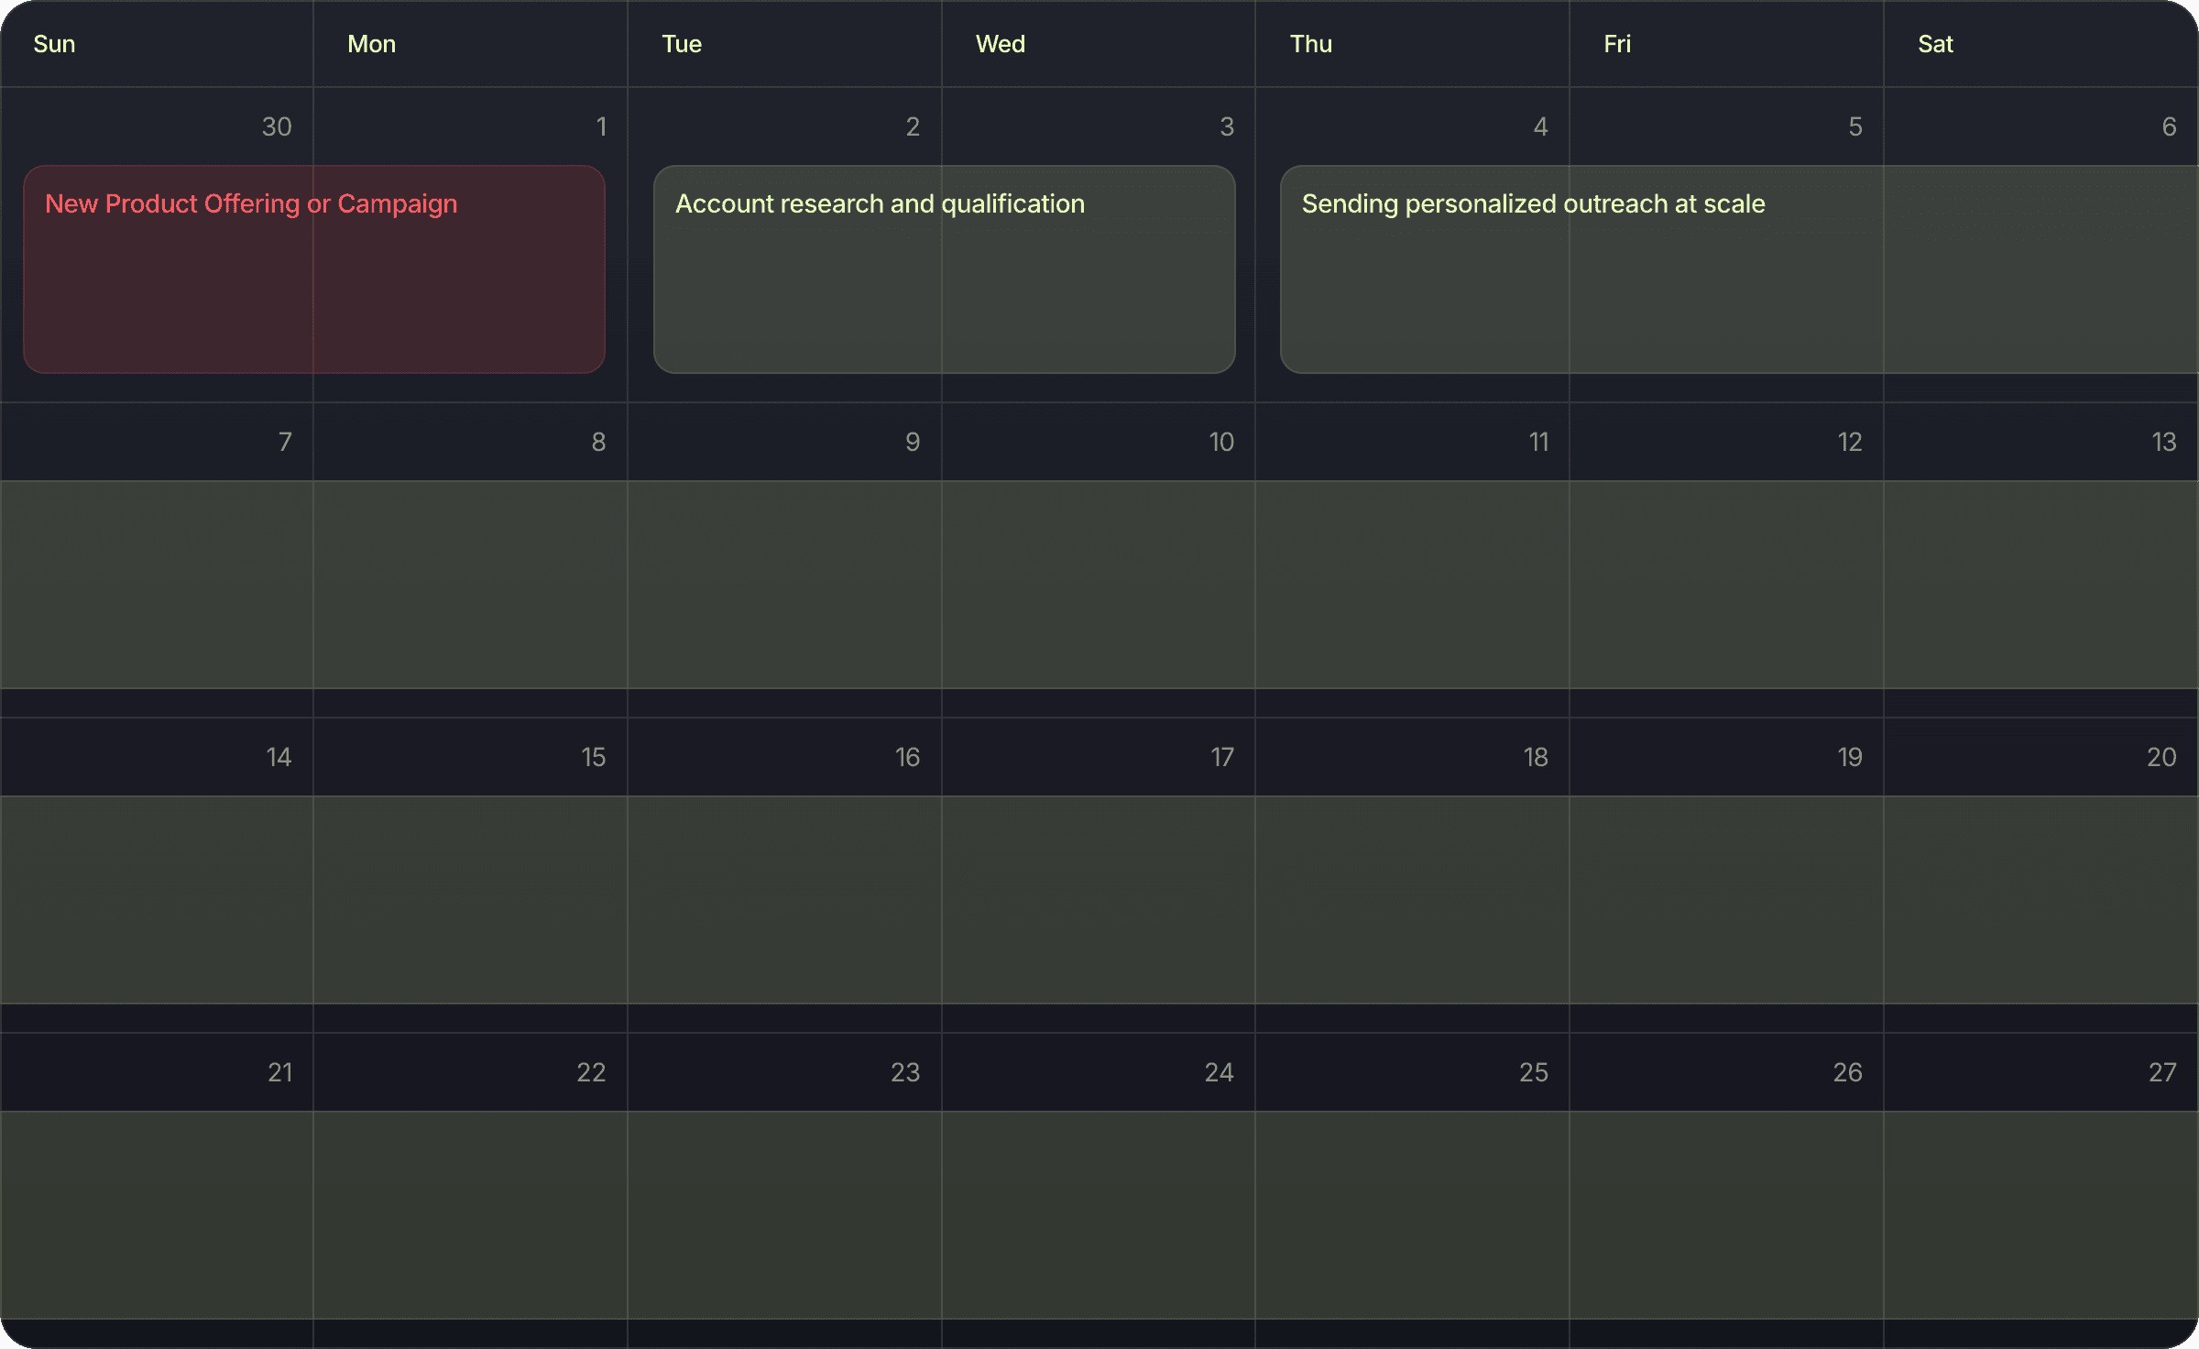Select date 21 on Sunday
The height and width of the screenshot is (1349, 2199).
(x=279, y=1072)
